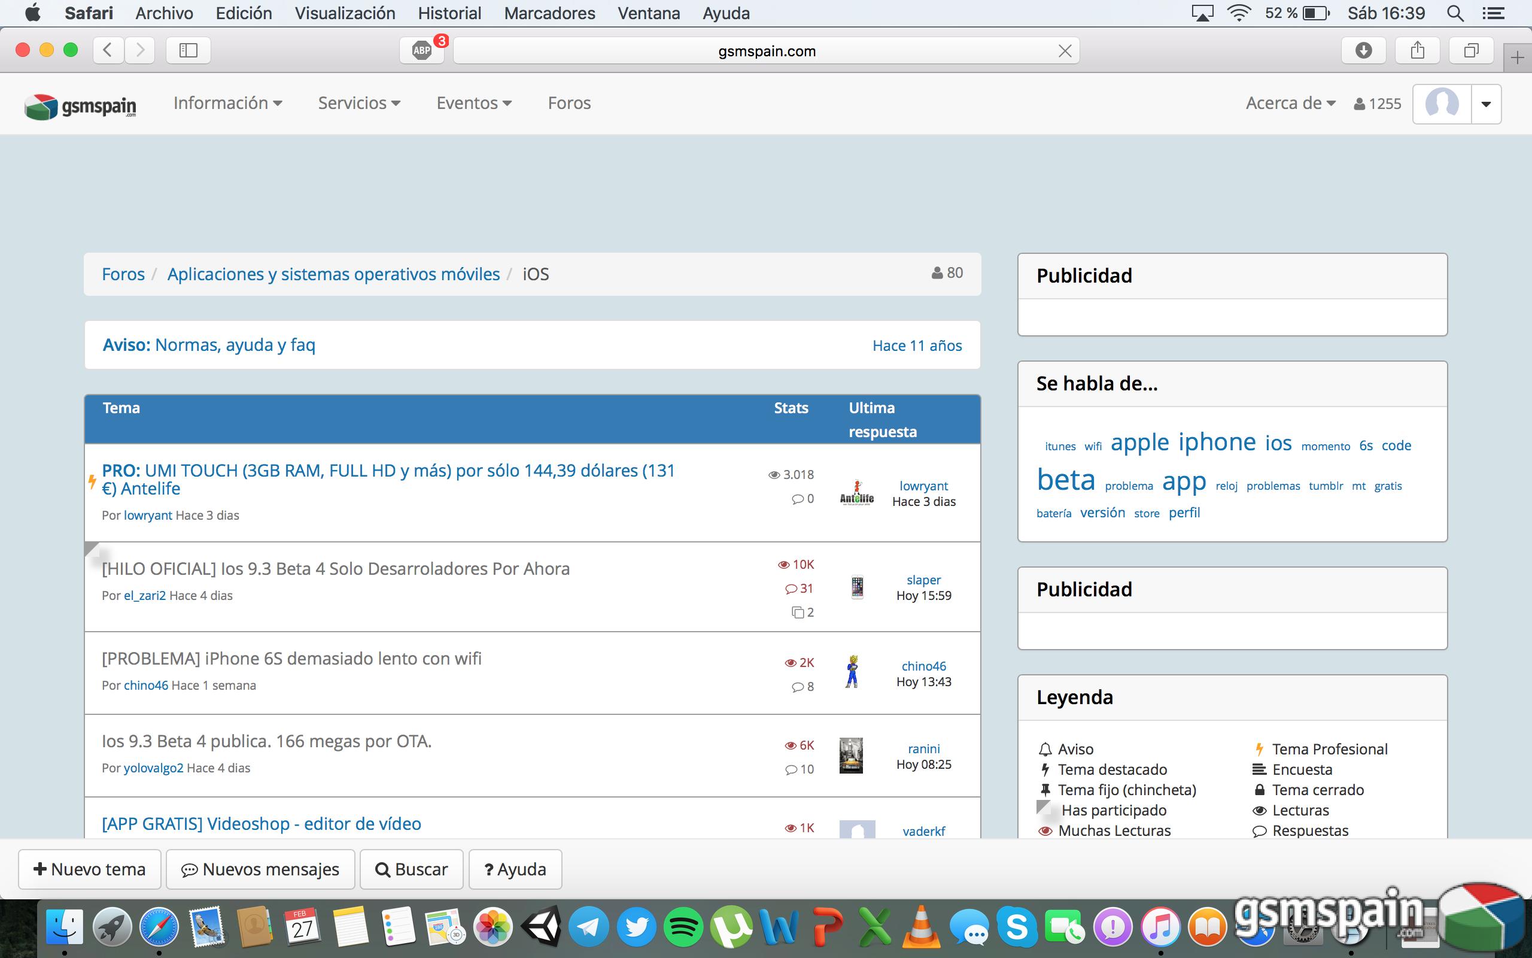Image resolution: width=1532 pixels, height=958 pixels.
Task: Open the Foros breadcrumb link
Action: (123, 274)
